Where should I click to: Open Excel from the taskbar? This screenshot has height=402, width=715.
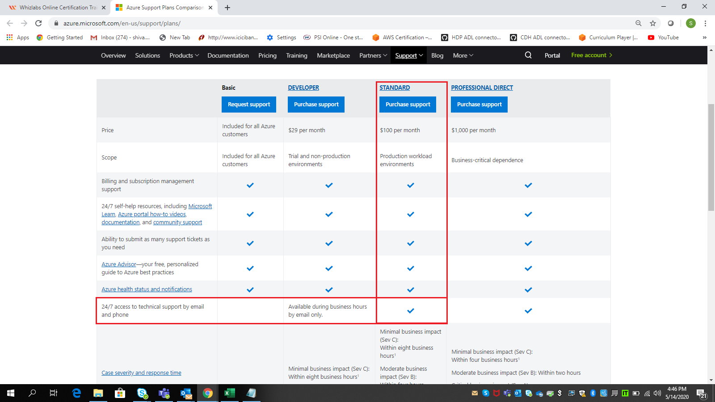229,393
